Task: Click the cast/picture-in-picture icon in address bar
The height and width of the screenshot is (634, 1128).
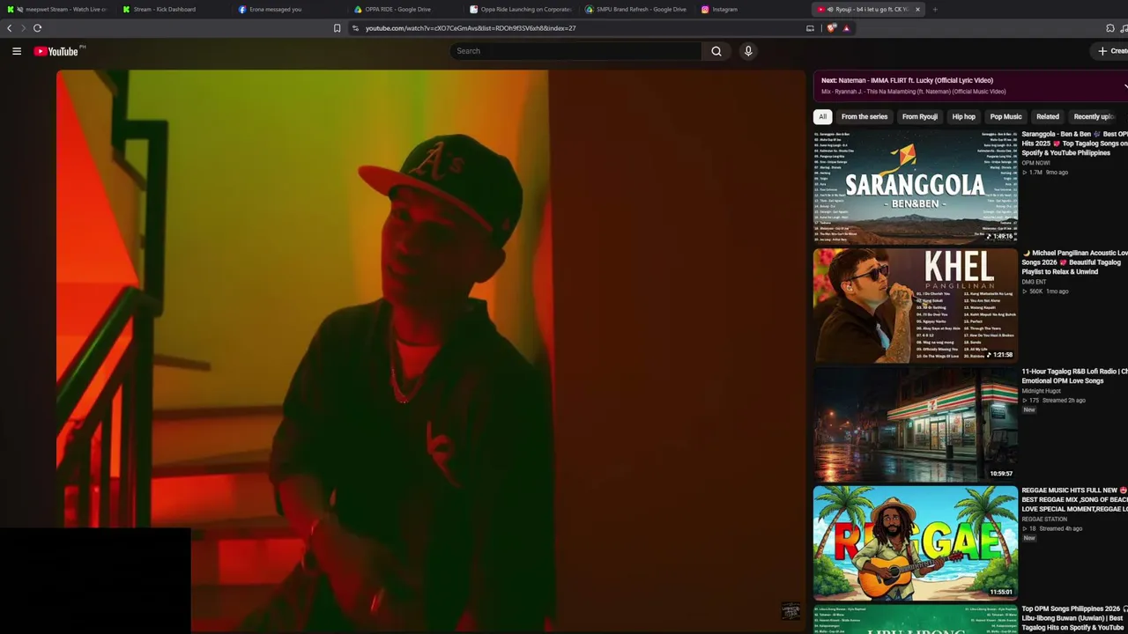Action: click(x=810, y=28)
